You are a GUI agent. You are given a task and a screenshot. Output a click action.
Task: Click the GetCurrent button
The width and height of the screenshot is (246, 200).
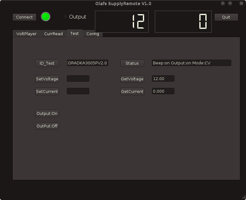132,91
